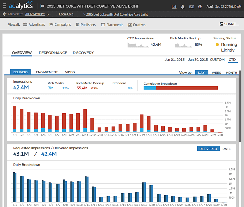The height and width of the screenshot is (207, 244).
Task: Click the Rich Media 7M value
Action: click(51, 88)
